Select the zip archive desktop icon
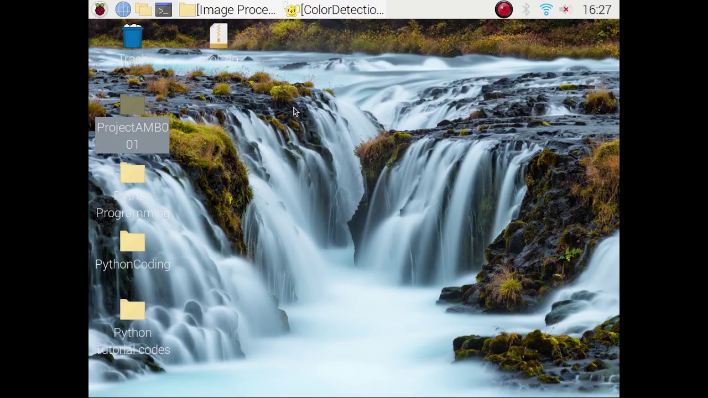This screenshot has width=708, height=398. click(218, 36)
